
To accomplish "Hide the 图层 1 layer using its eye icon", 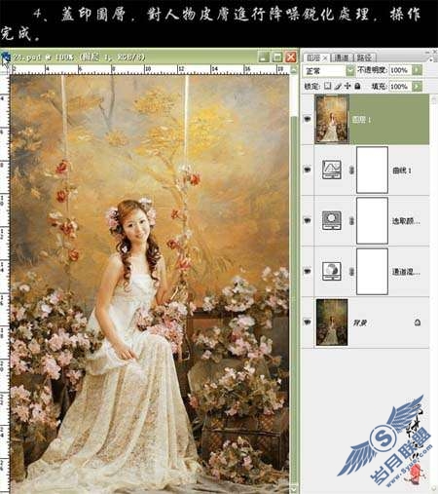I will click(308, 120).
